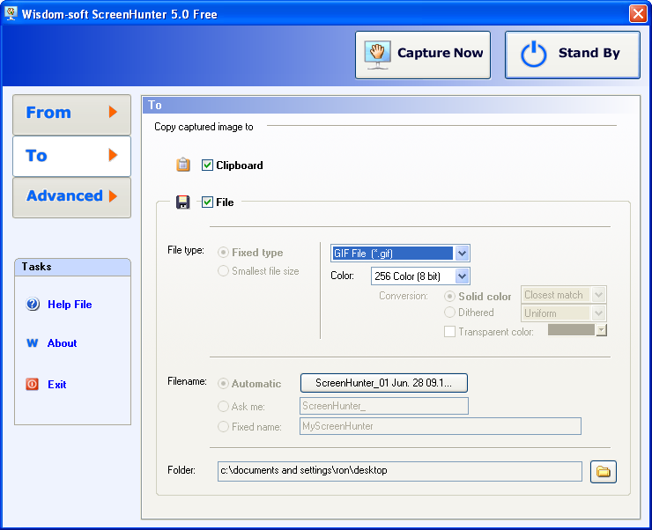Viewport: 652px width, 530px height.
Task: Uncheck the File checkbox
Action: pos(207,202)
